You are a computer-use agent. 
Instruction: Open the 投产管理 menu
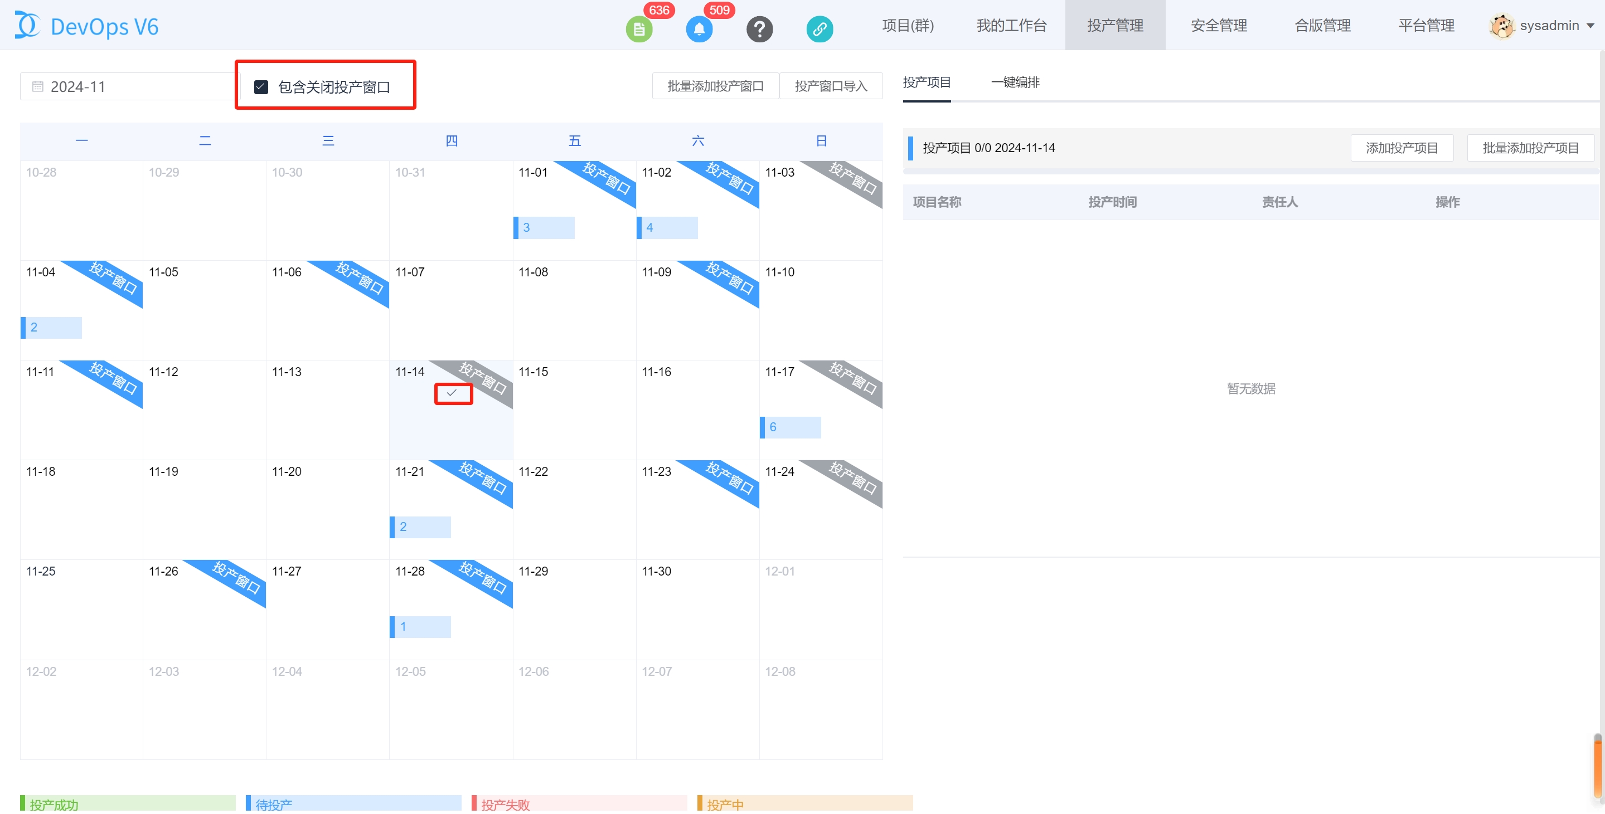click(x=1114, y=26)
